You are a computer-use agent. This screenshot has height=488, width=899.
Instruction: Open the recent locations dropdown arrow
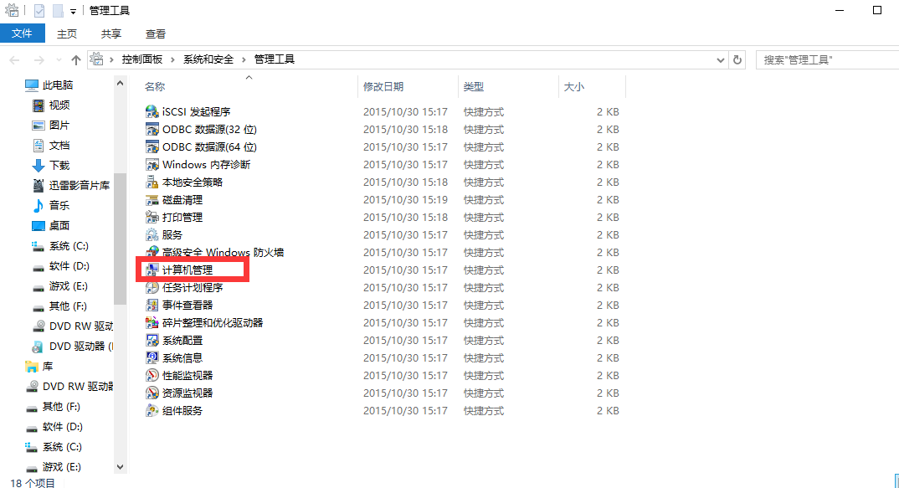coord(59,59)
